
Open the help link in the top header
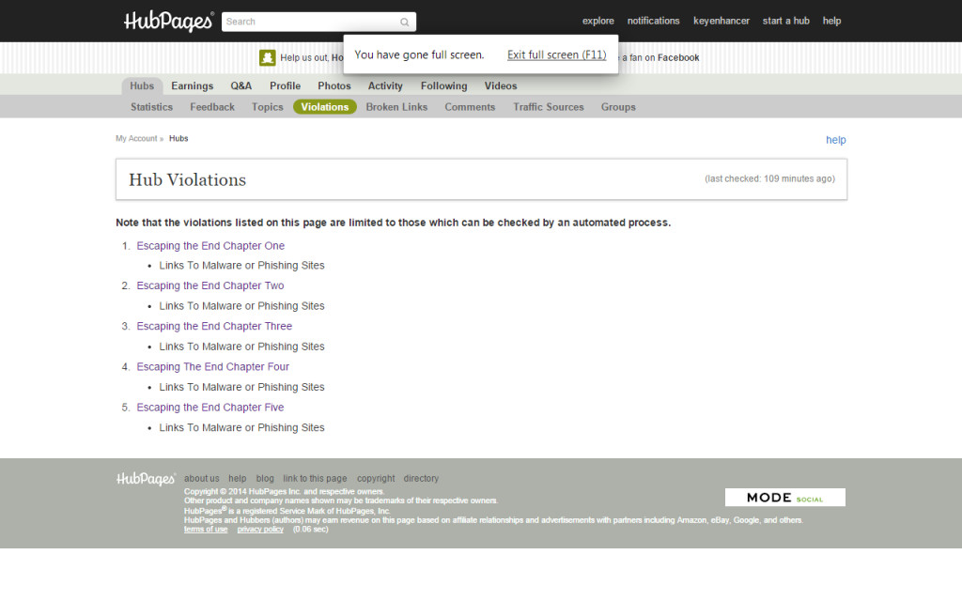832,21
